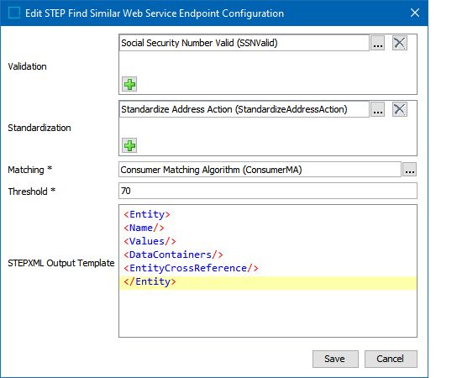
Task: Close the Edit STEP Find Similar dialog
Action: (415, 13)
